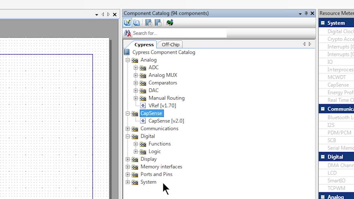Expand the Comparators folder
Screen dimensions: 354x199
point(136,83)
